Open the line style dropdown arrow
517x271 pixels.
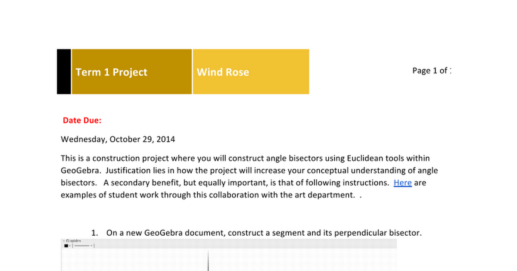click(x=91, y=246)
